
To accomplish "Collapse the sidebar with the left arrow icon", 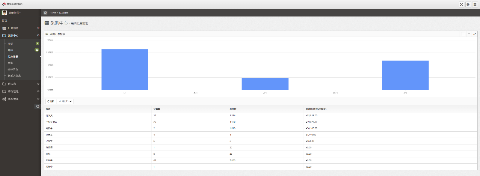I will pos(37,106).
